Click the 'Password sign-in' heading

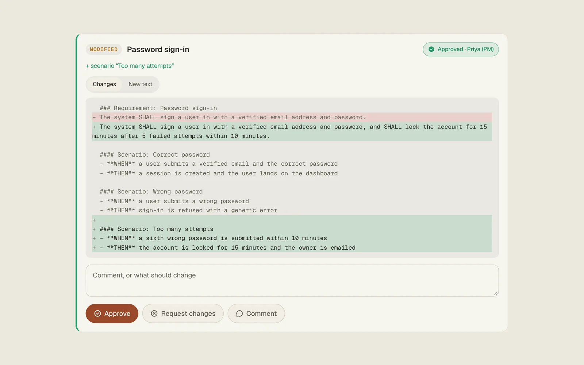pyautogui.click(x=158, y=49)
